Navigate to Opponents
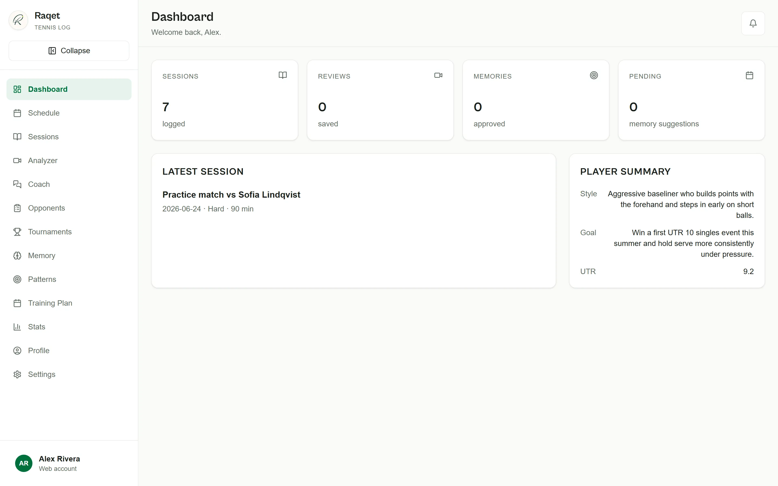Viewport: 778px width, 486px height. [69, 208]
